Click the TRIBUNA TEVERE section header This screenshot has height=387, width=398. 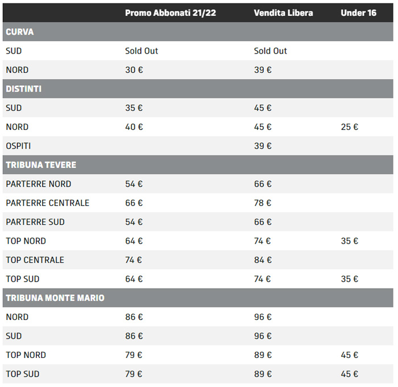(41, 165)
